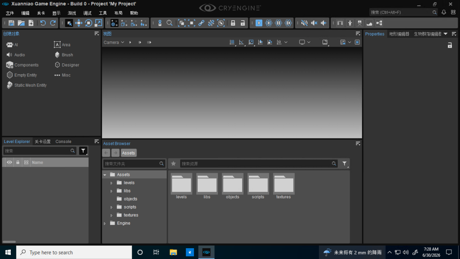Switch to the 关卡设置 tab
Screen dimensions: 460x259
coord(43,142)
